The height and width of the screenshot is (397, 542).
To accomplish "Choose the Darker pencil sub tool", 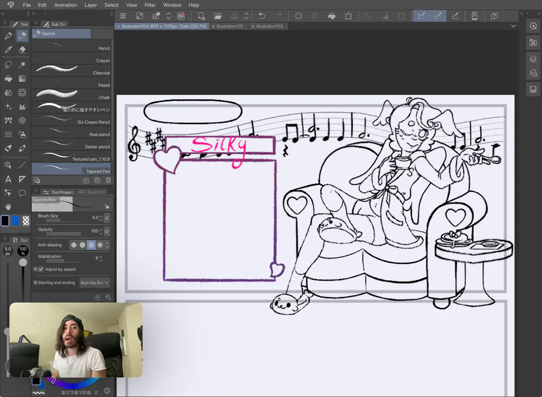I will (71, 144).
